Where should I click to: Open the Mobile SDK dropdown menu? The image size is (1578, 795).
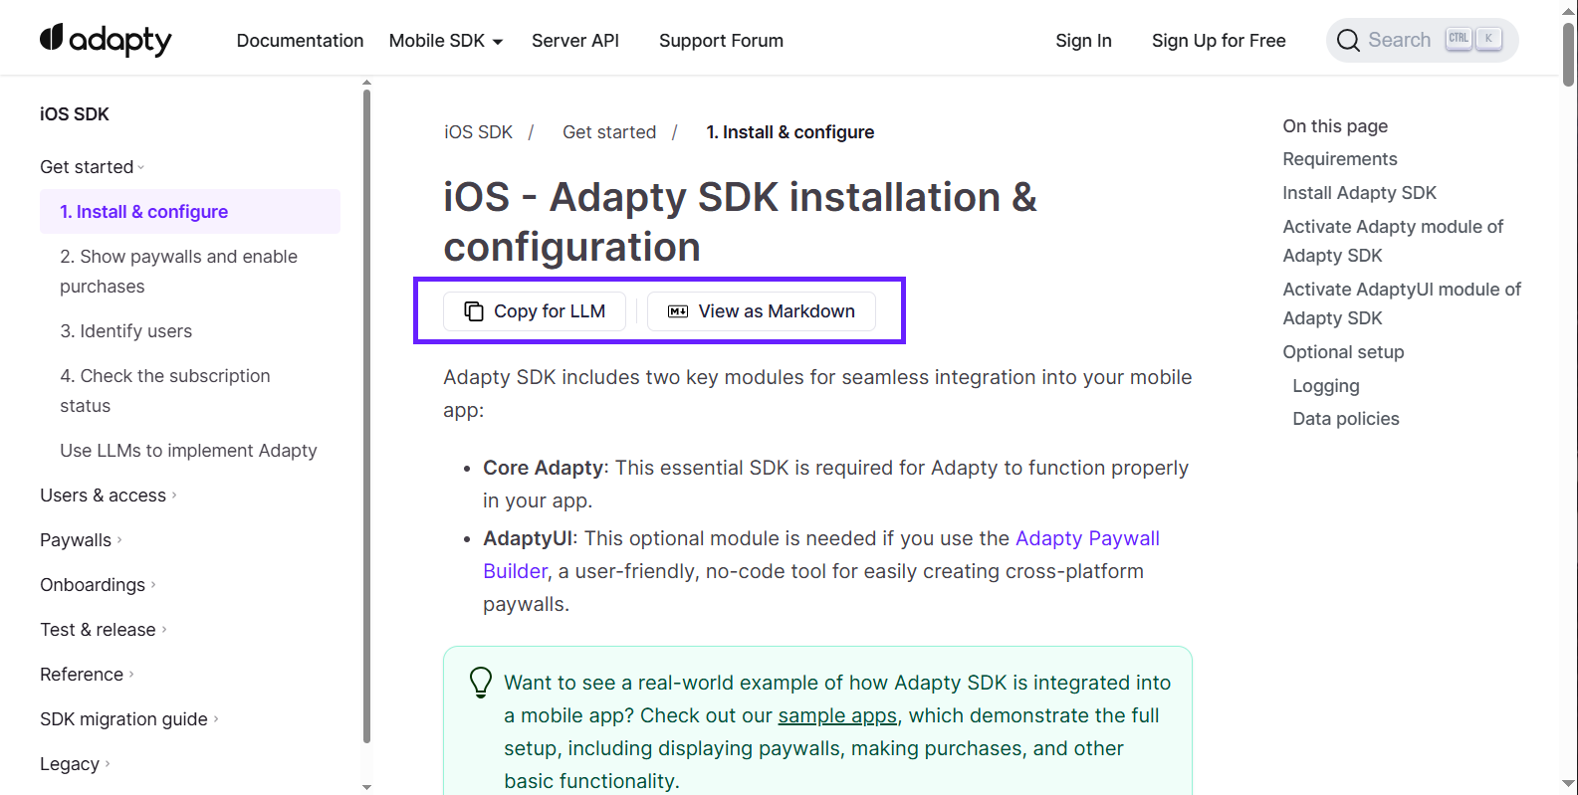tap(446, 41)
